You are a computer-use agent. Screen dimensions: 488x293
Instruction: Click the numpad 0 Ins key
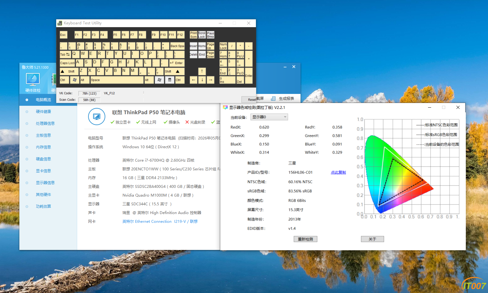tap(227, 80)
